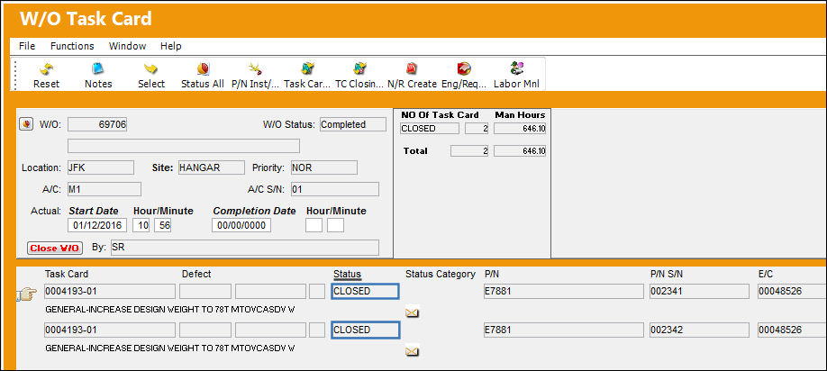Viewport: 827px width, 371px height.
Task: Click the A/C field M1
Action: point(104,189)
